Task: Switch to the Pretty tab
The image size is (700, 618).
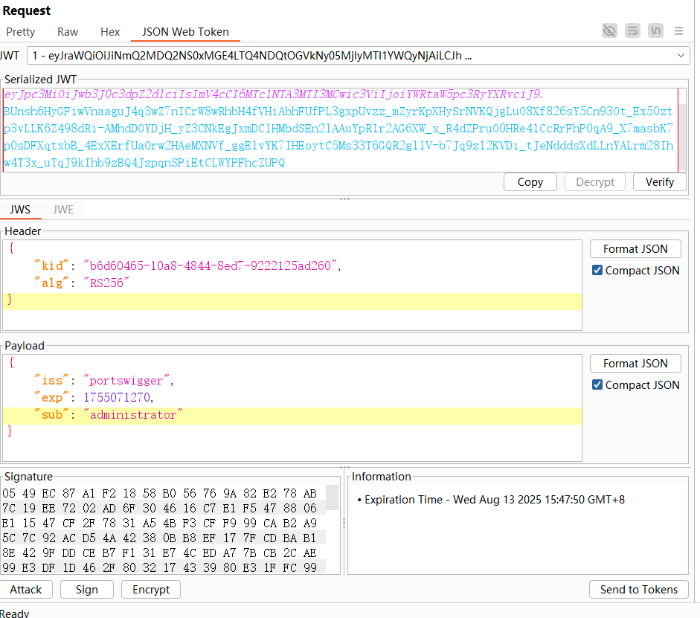Action: (x=21, y=32)
